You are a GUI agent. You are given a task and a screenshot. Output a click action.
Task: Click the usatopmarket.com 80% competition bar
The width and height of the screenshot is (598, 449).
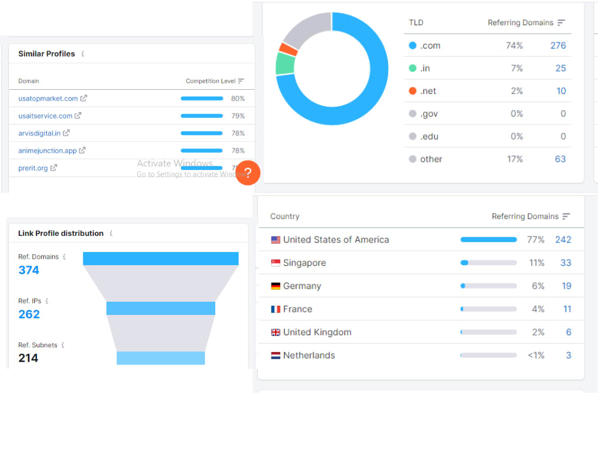pos(202,99)
